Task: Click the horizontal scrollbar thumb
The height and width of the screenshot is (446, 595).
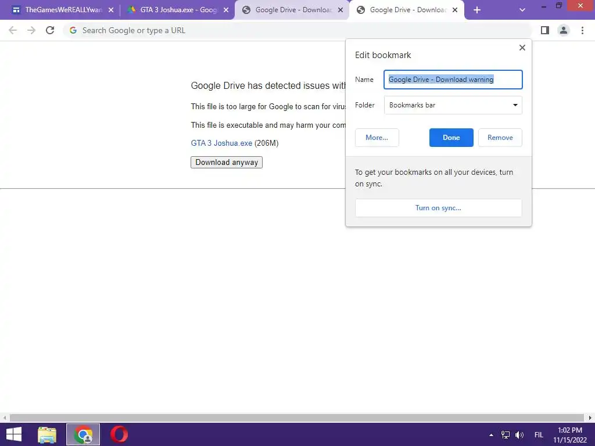Action: tap(297, 418)
